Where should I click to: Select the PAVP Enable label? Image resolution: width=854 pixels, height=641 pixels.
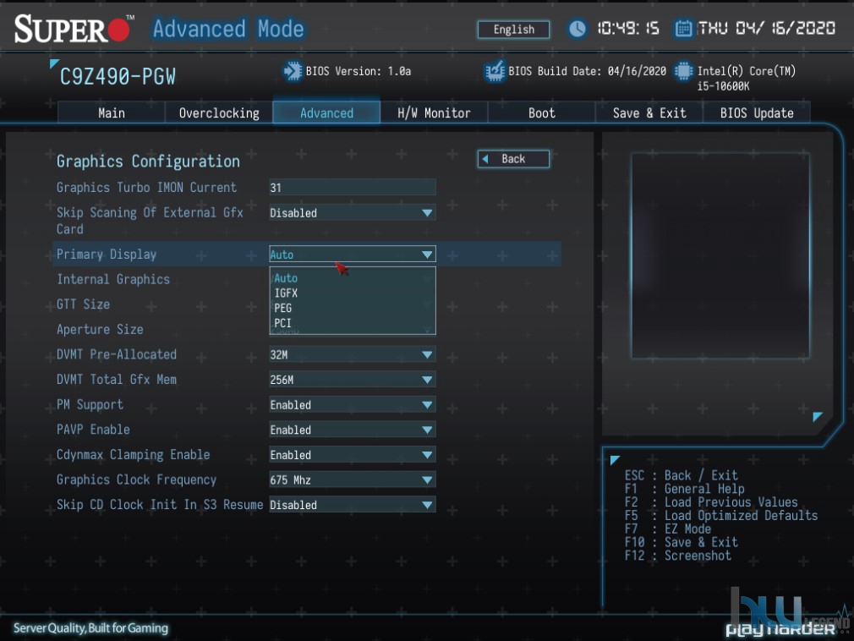(x=93, y=430)
